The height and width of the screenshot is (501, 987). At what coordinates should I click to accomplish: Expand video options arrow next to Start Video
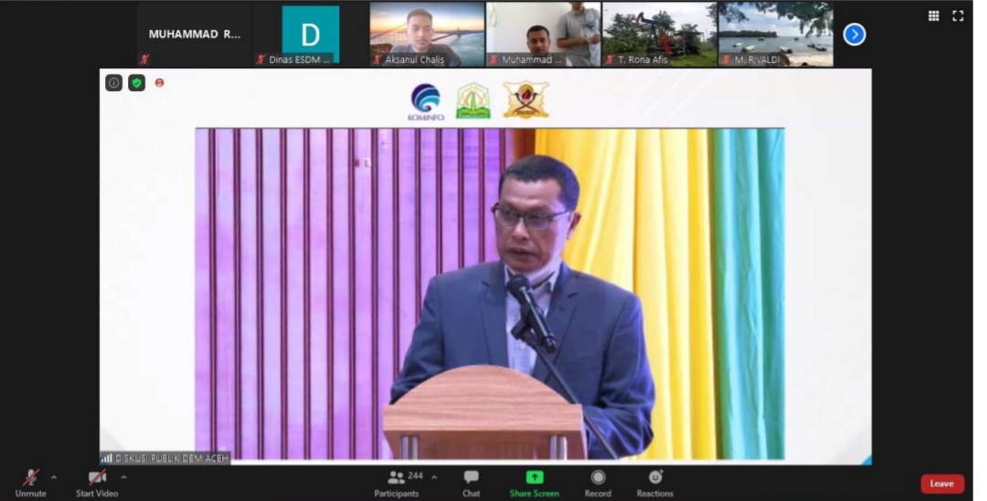click(123, 477)
